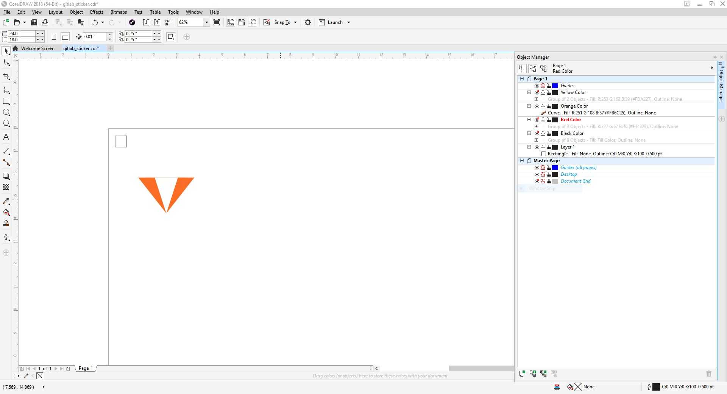This screenshot has height=394, width=727.
Task: Click the Snap To button label
Action: coord(282,22)
